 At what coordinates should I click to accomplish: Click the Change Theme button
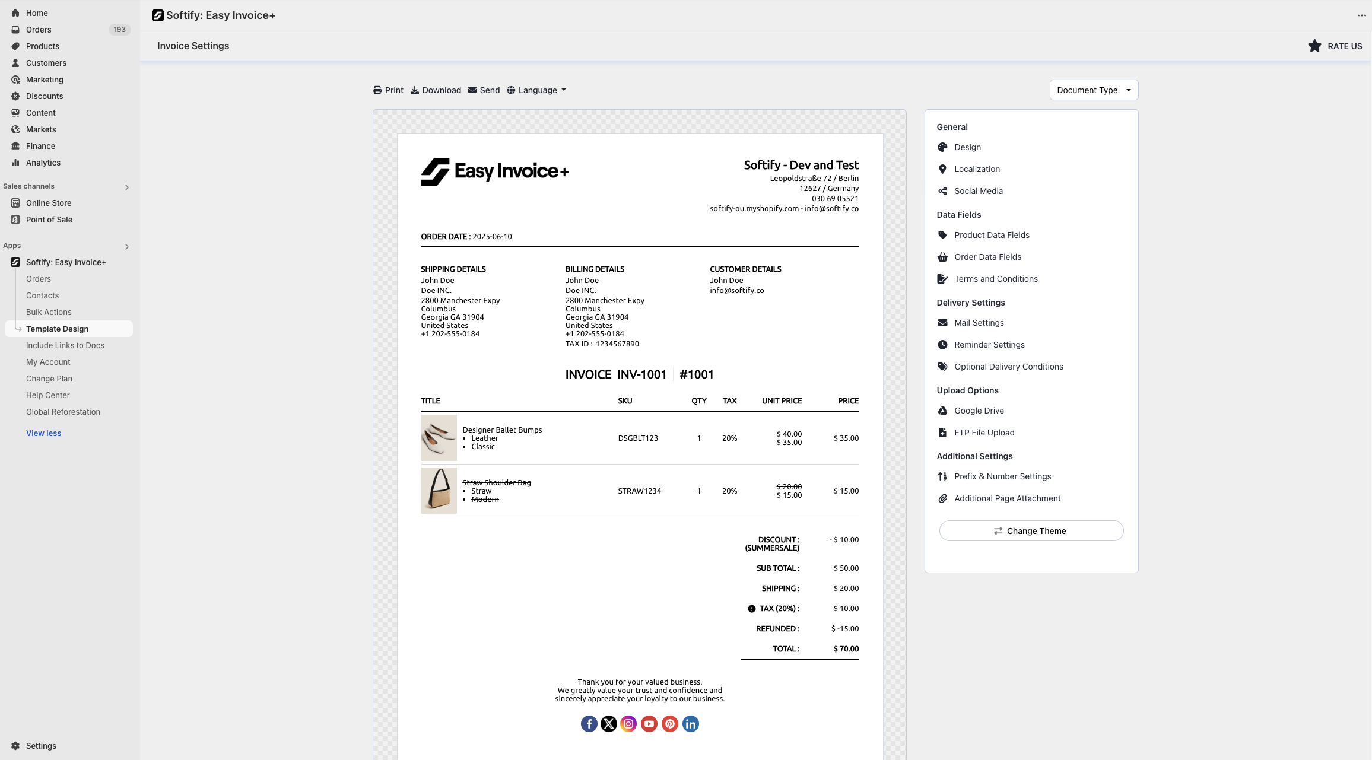tap(1031, 531)
